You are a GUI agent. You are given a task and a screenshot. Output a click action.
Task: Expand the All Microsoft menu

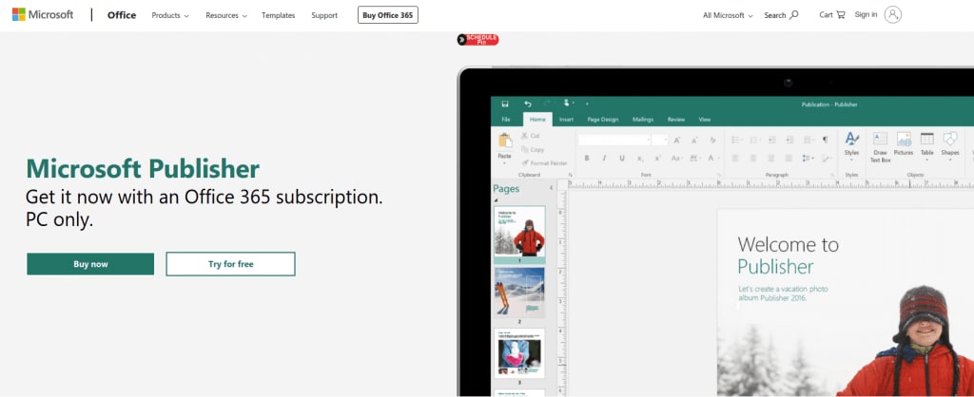728,15
